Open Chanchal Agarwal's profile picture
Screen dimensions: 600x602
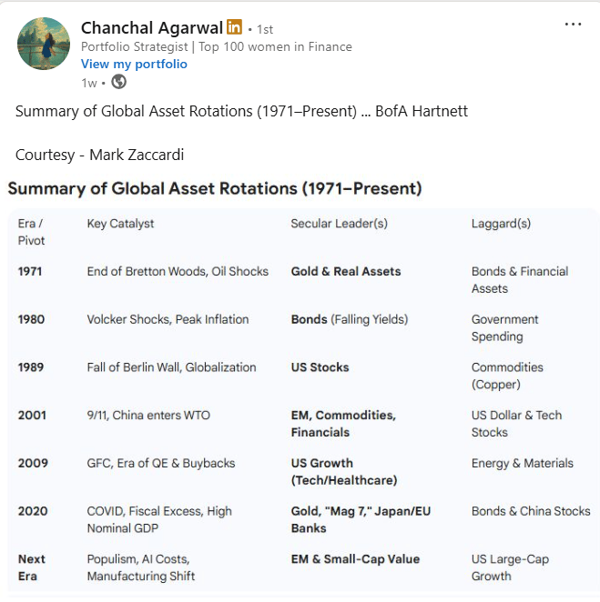click(x=44, y=44)
